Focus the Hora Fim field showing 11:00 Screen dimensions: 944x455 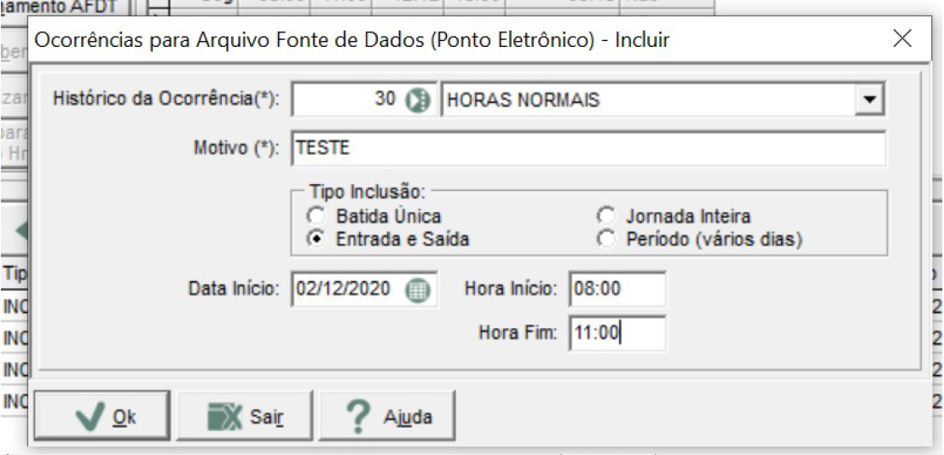(x=617, y=332)
